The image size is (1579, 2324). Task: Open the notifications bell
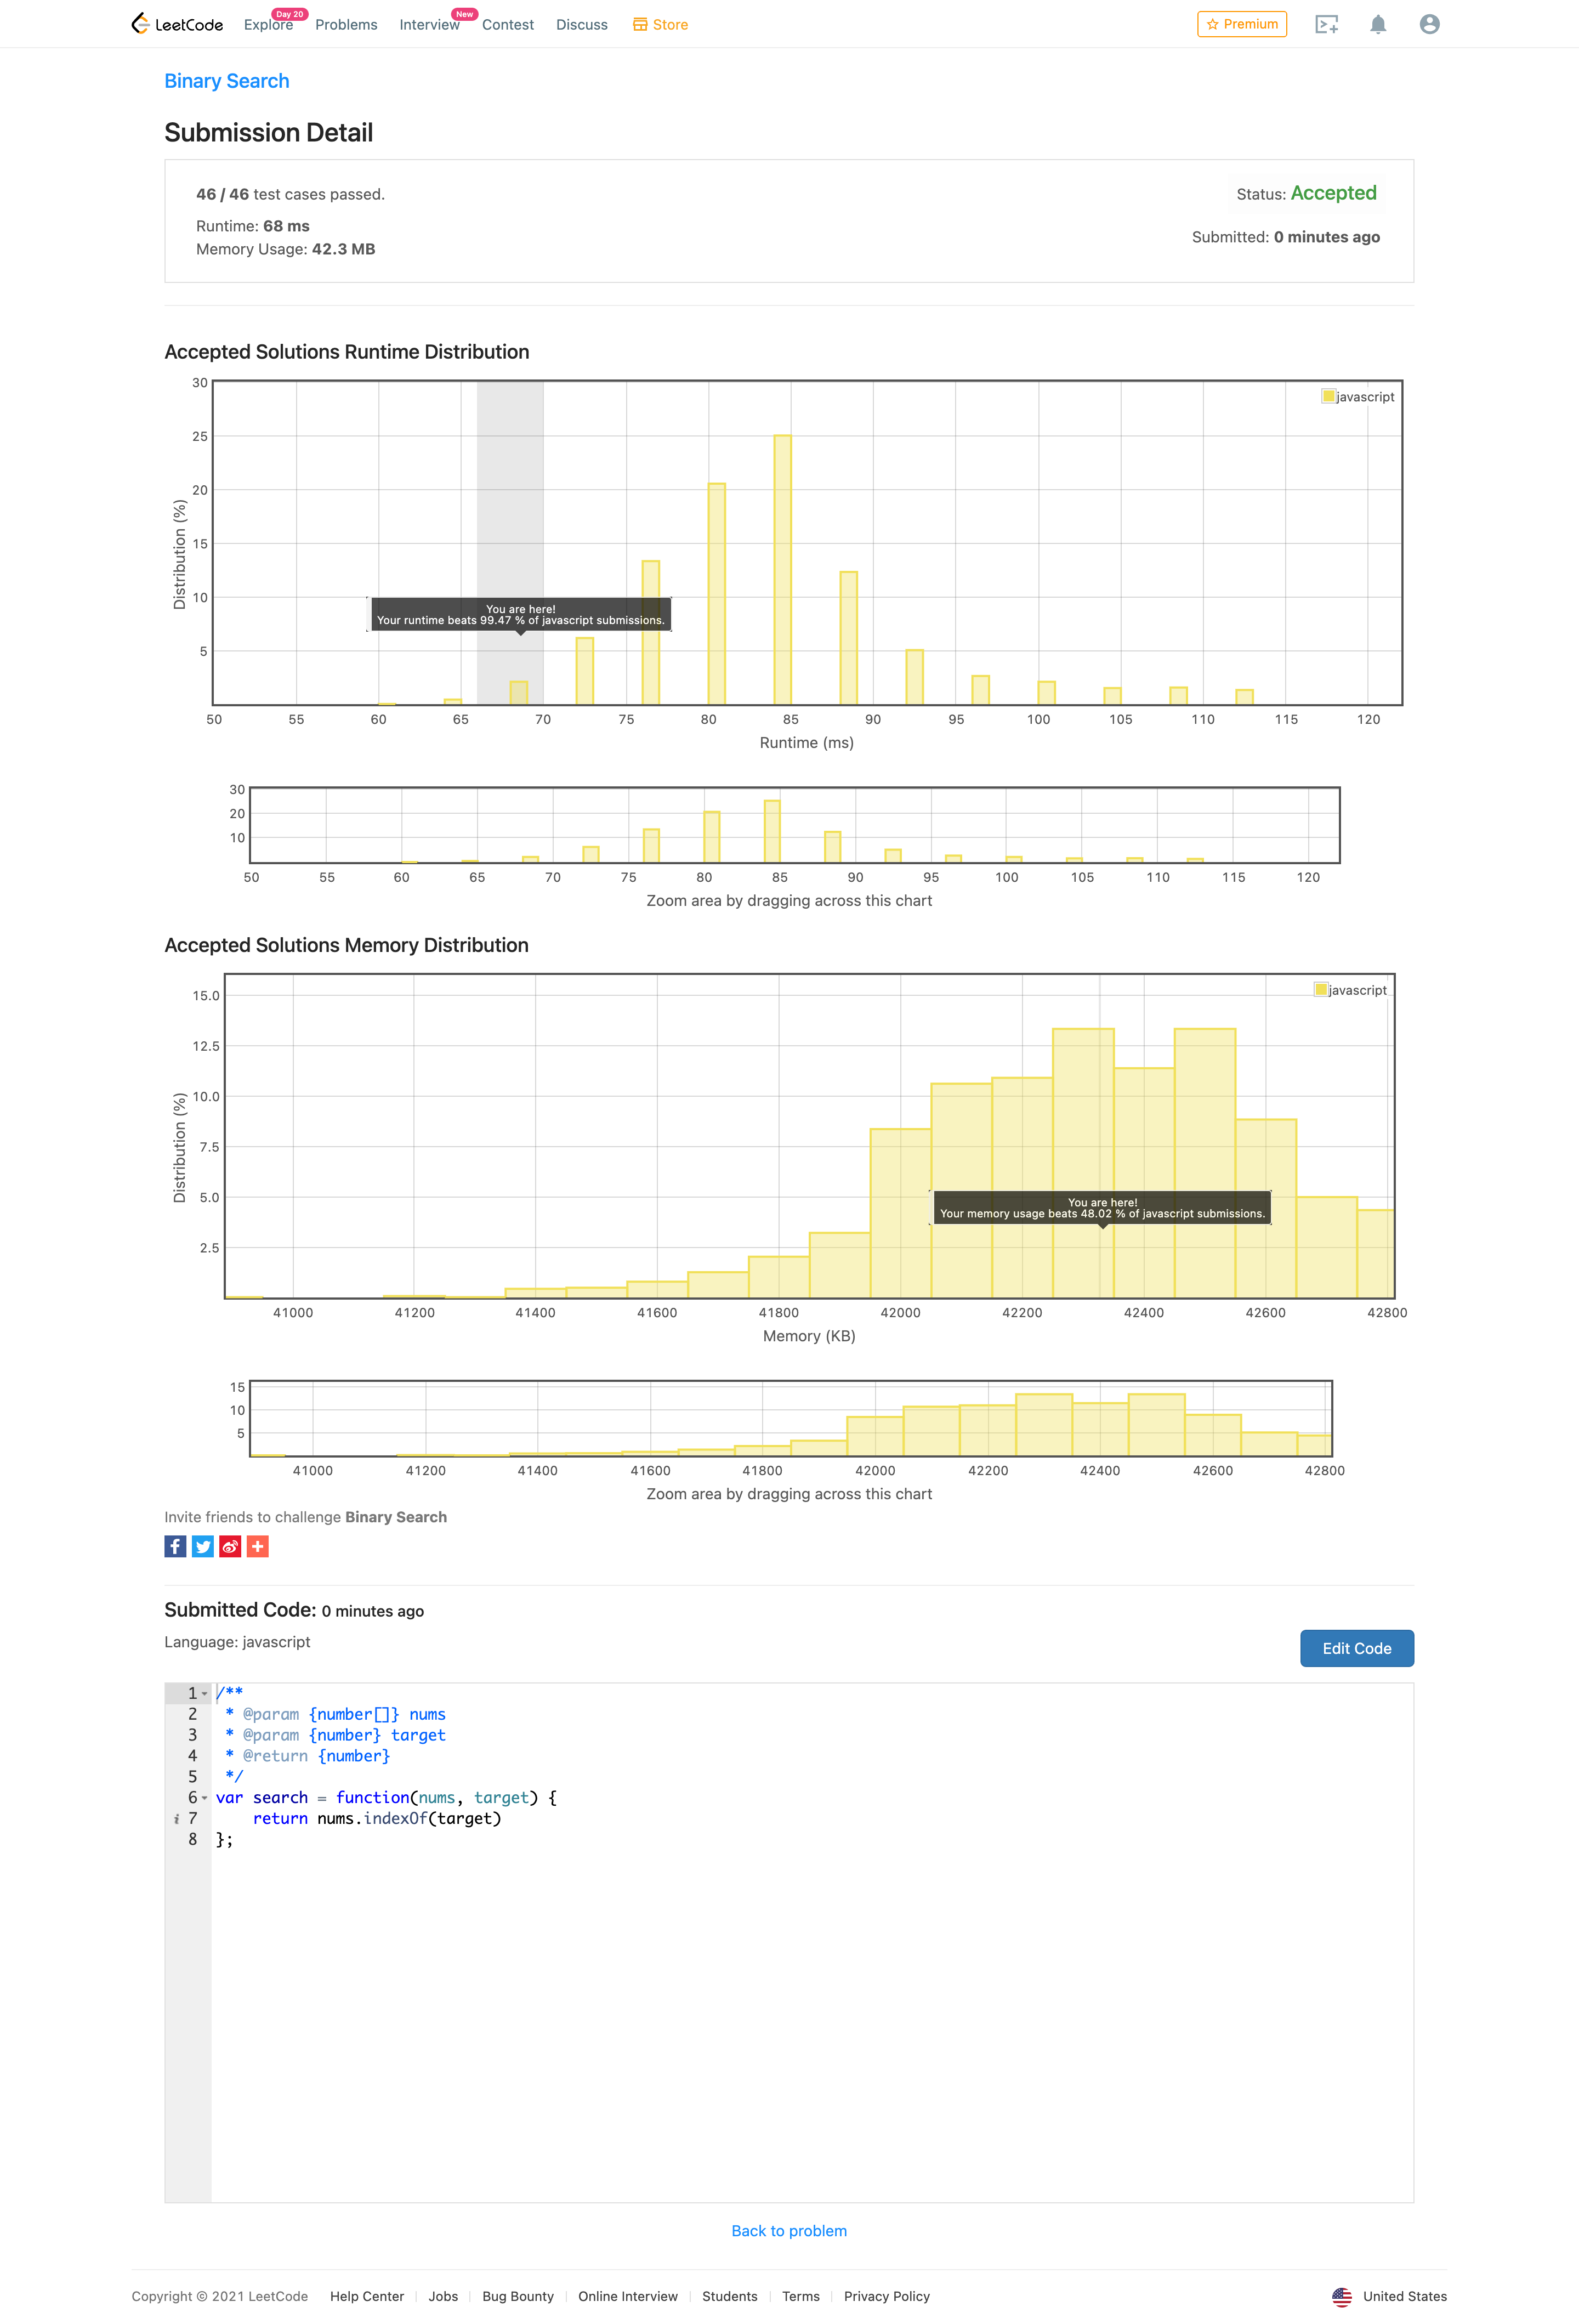coord(1377,25)
